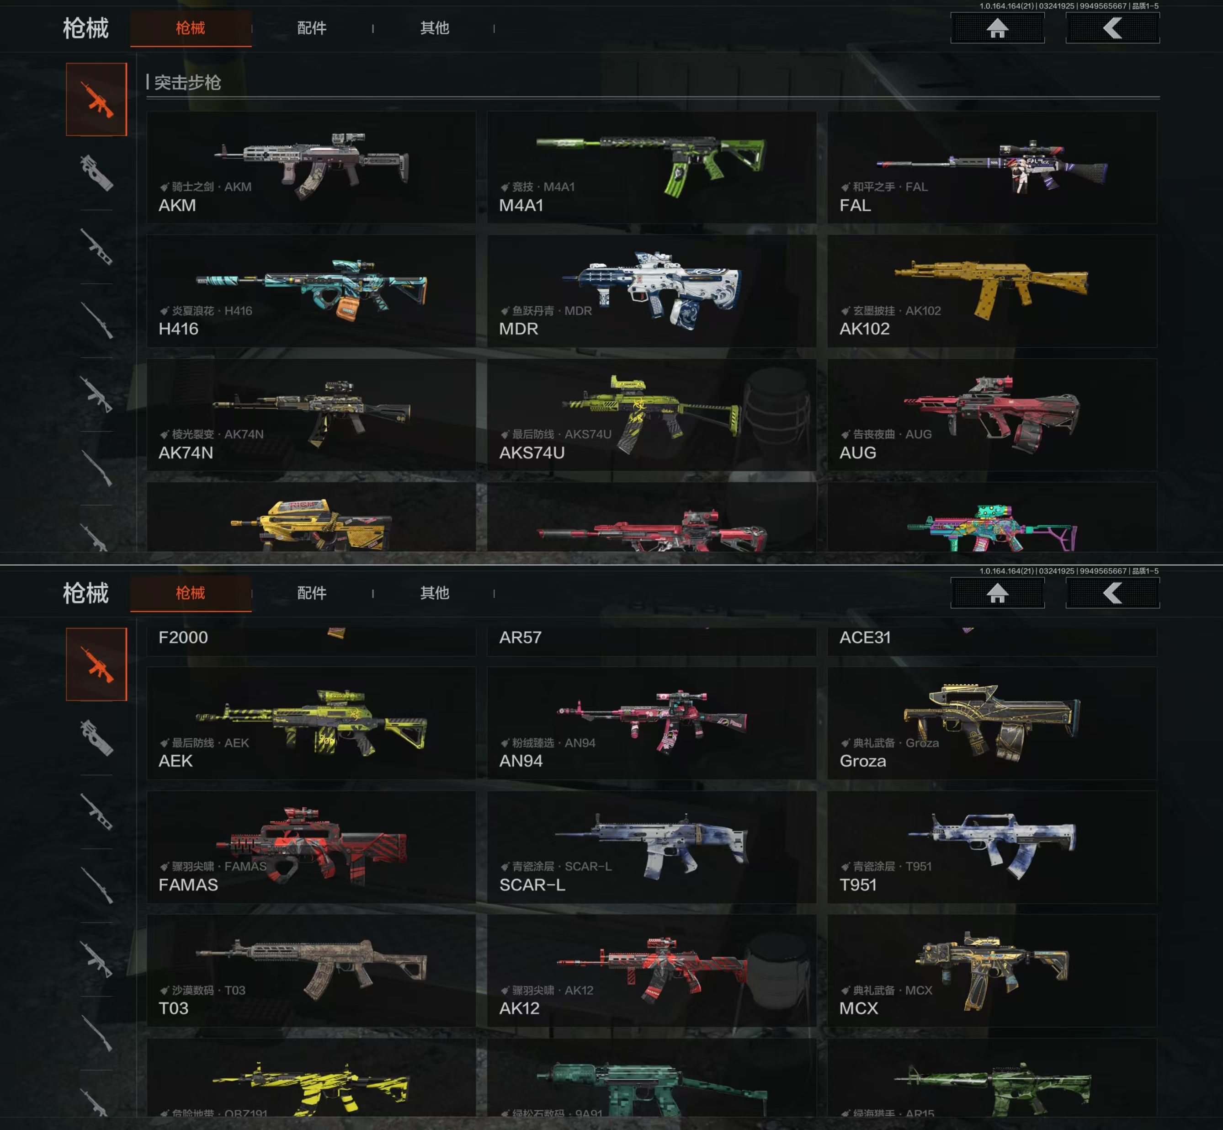
Task: Switch to the 配件 tab in upper screen
Action: coord(312,28)
